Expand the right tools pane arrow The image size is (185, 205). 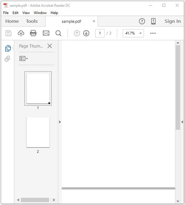[182, 122]
